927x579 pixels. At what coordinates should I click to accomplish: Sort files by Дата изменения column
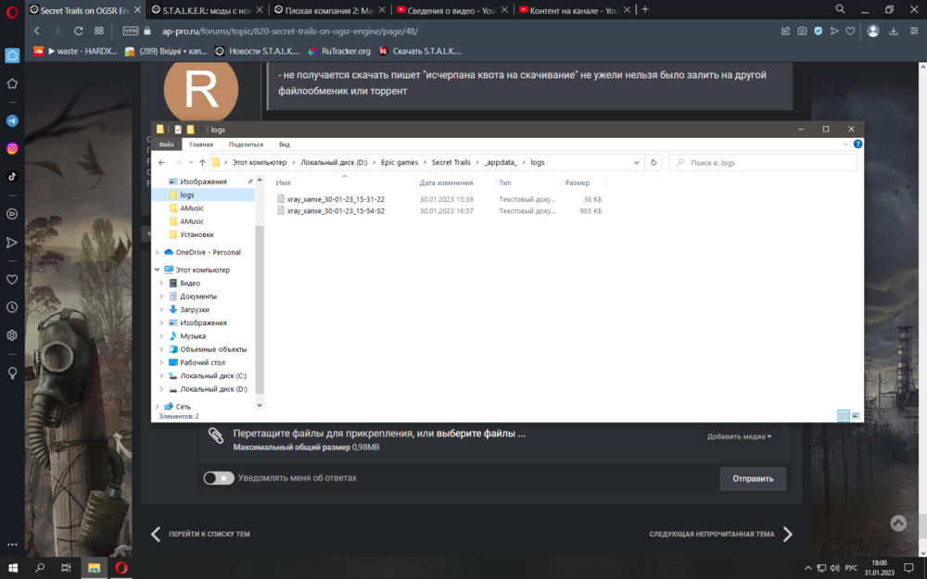pos(446,183)
